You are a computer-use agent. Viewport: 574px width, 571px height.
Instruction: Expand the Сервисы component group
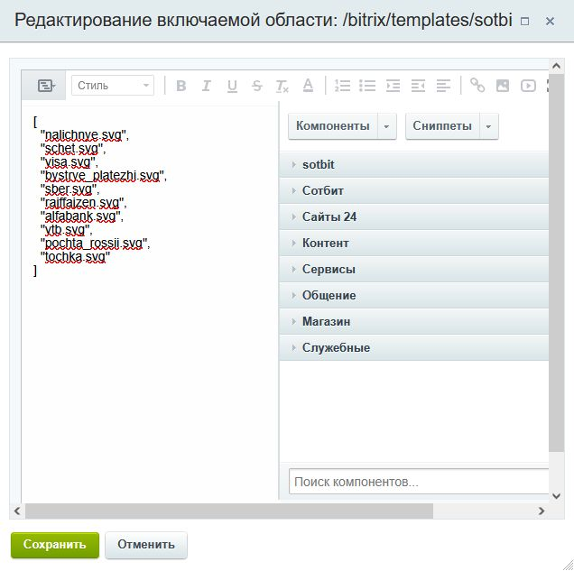point(414,269)
